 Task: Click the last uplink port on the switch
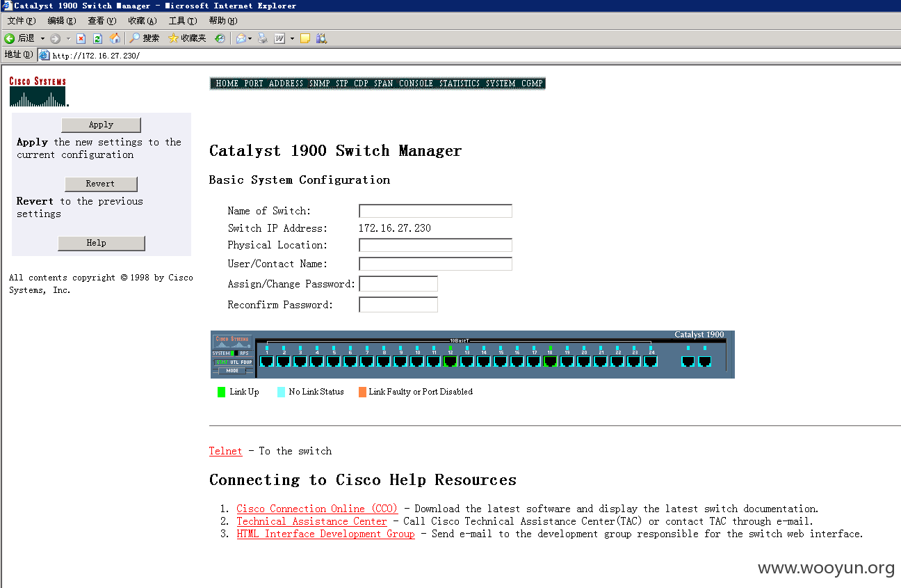(x=705, y=361)
